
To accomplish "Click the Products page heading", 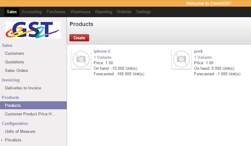I will tap(81, 24).
